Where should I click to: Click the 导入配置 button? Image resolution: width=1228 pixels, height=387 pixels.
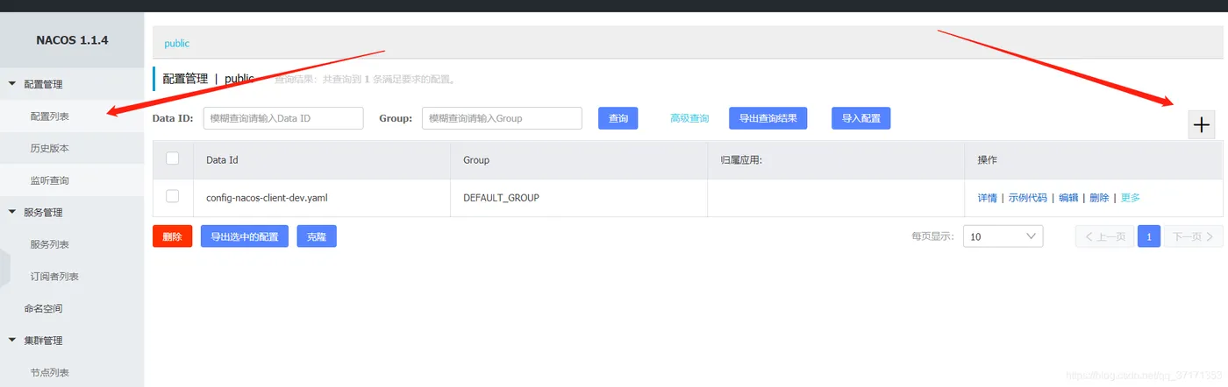[861, 118]
